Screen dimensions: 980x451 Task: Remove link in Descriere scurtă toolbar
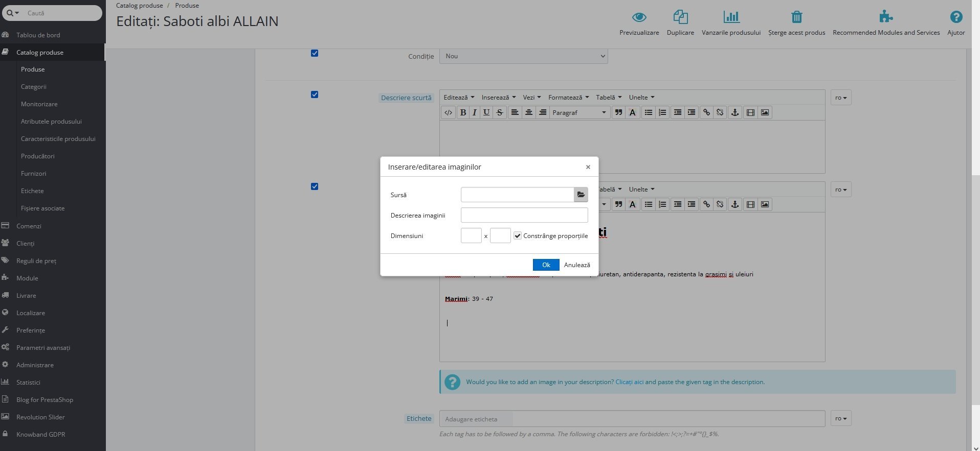720,112
